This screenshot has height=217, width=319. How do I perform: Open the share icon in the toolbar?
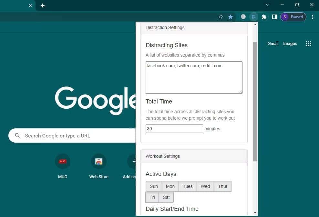[220, 17]
